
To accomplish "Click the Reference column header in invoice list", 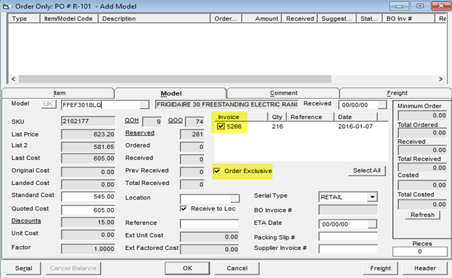I will [x=310, y=117].
